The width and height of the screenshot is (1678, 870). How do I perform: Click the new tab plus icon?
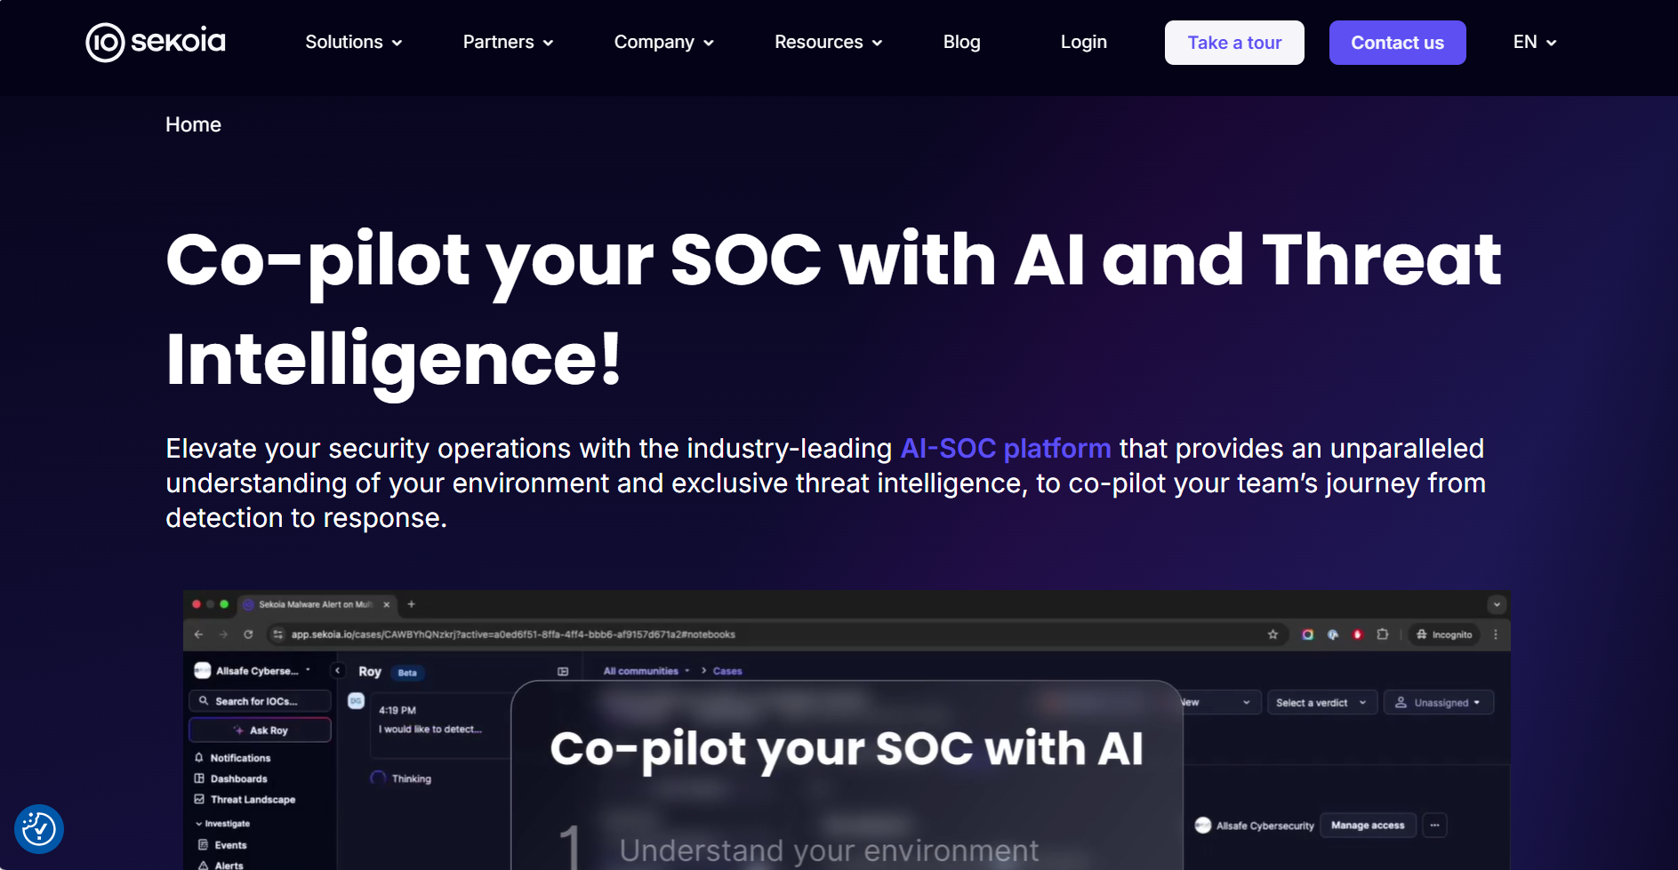(411, 604)
